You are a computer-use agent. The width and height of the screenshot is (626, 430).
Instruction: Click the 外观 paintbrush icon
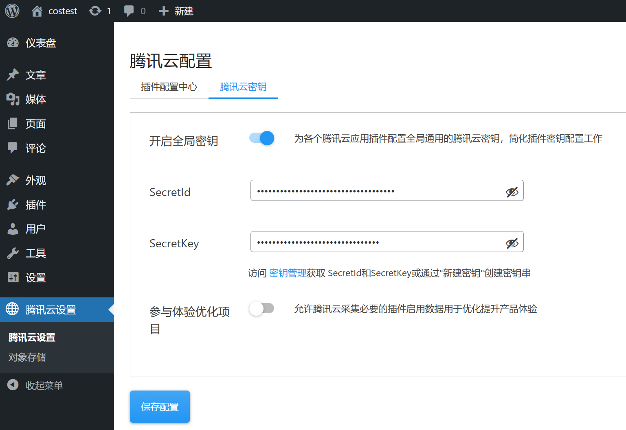[x=13, y=180]
